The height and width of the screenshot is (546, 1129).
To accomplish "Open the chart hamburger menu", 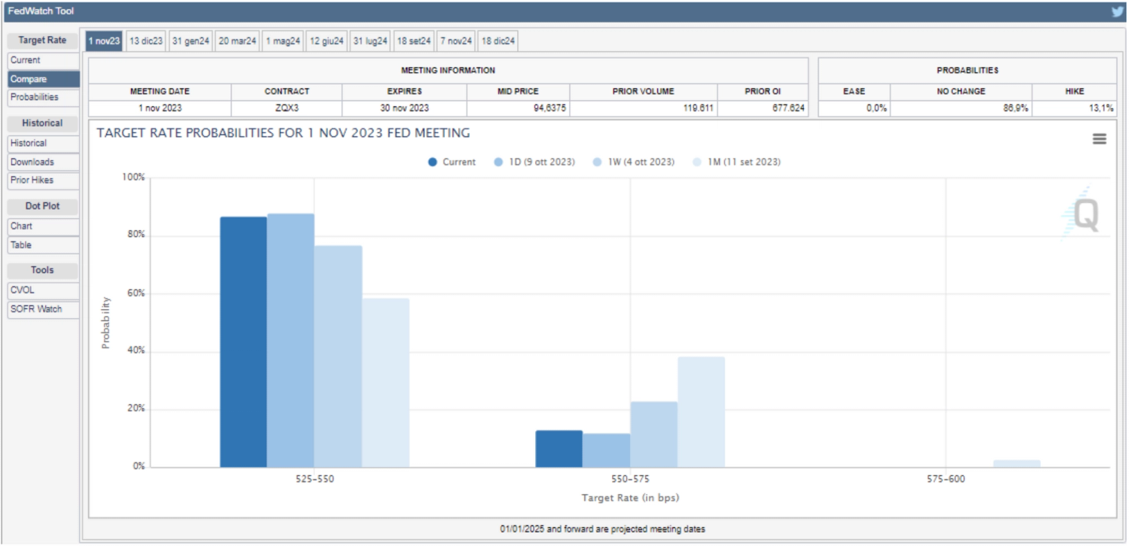I will click(x=1100, y=139).
